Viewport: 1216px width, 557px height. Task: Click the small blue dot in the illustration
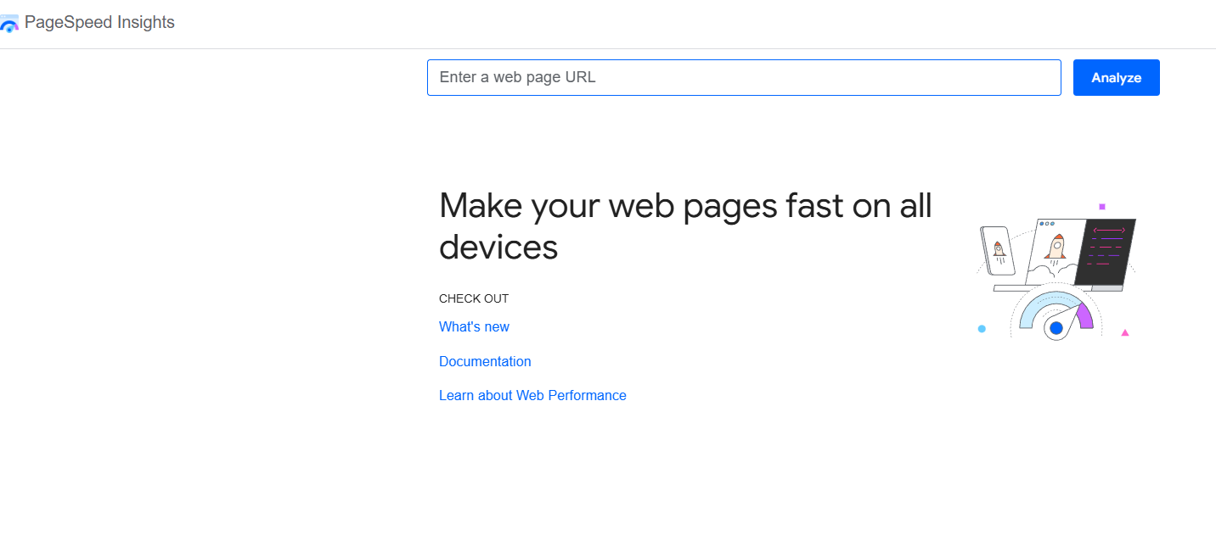[x=982, y=329]
